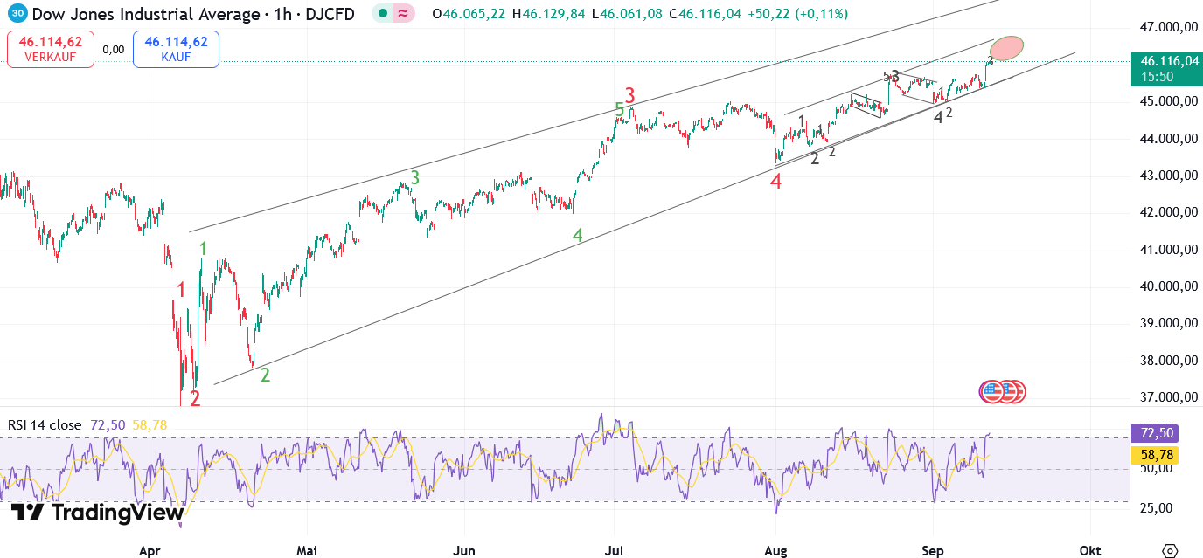
Task: Click the VERKAUF sell button
Action: click(x=50, y=49)
